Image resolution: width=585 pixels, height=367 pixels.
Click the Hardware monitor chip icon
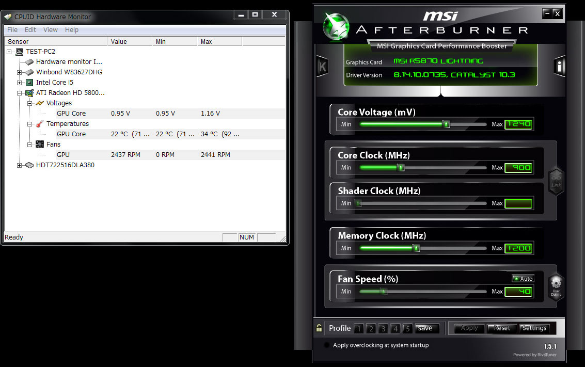pos(29,62)
